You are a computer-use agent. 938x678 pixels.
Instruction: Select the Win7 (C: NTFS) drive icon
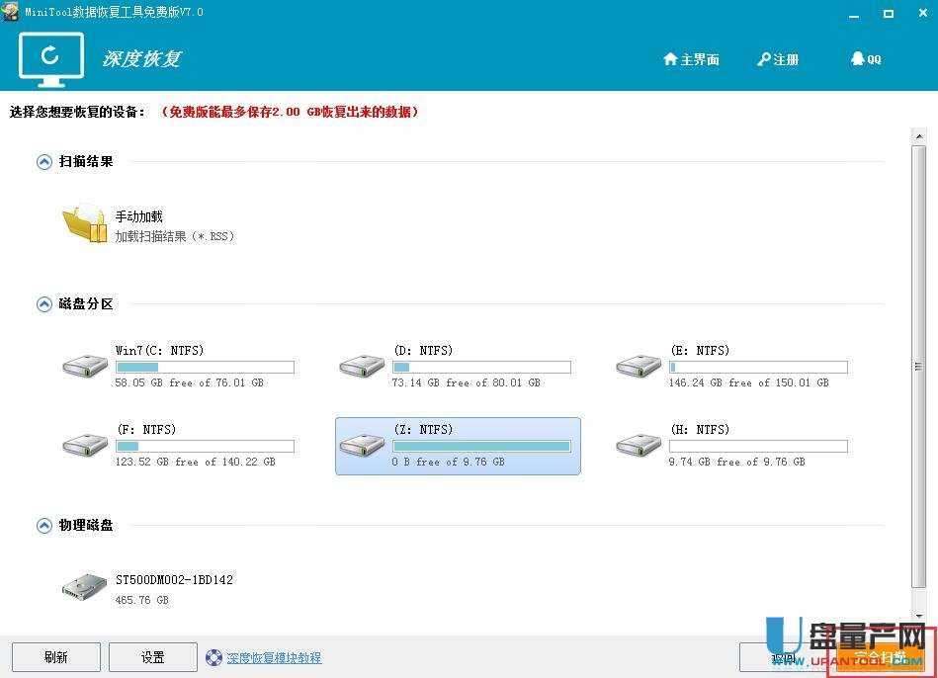(84, 366)
